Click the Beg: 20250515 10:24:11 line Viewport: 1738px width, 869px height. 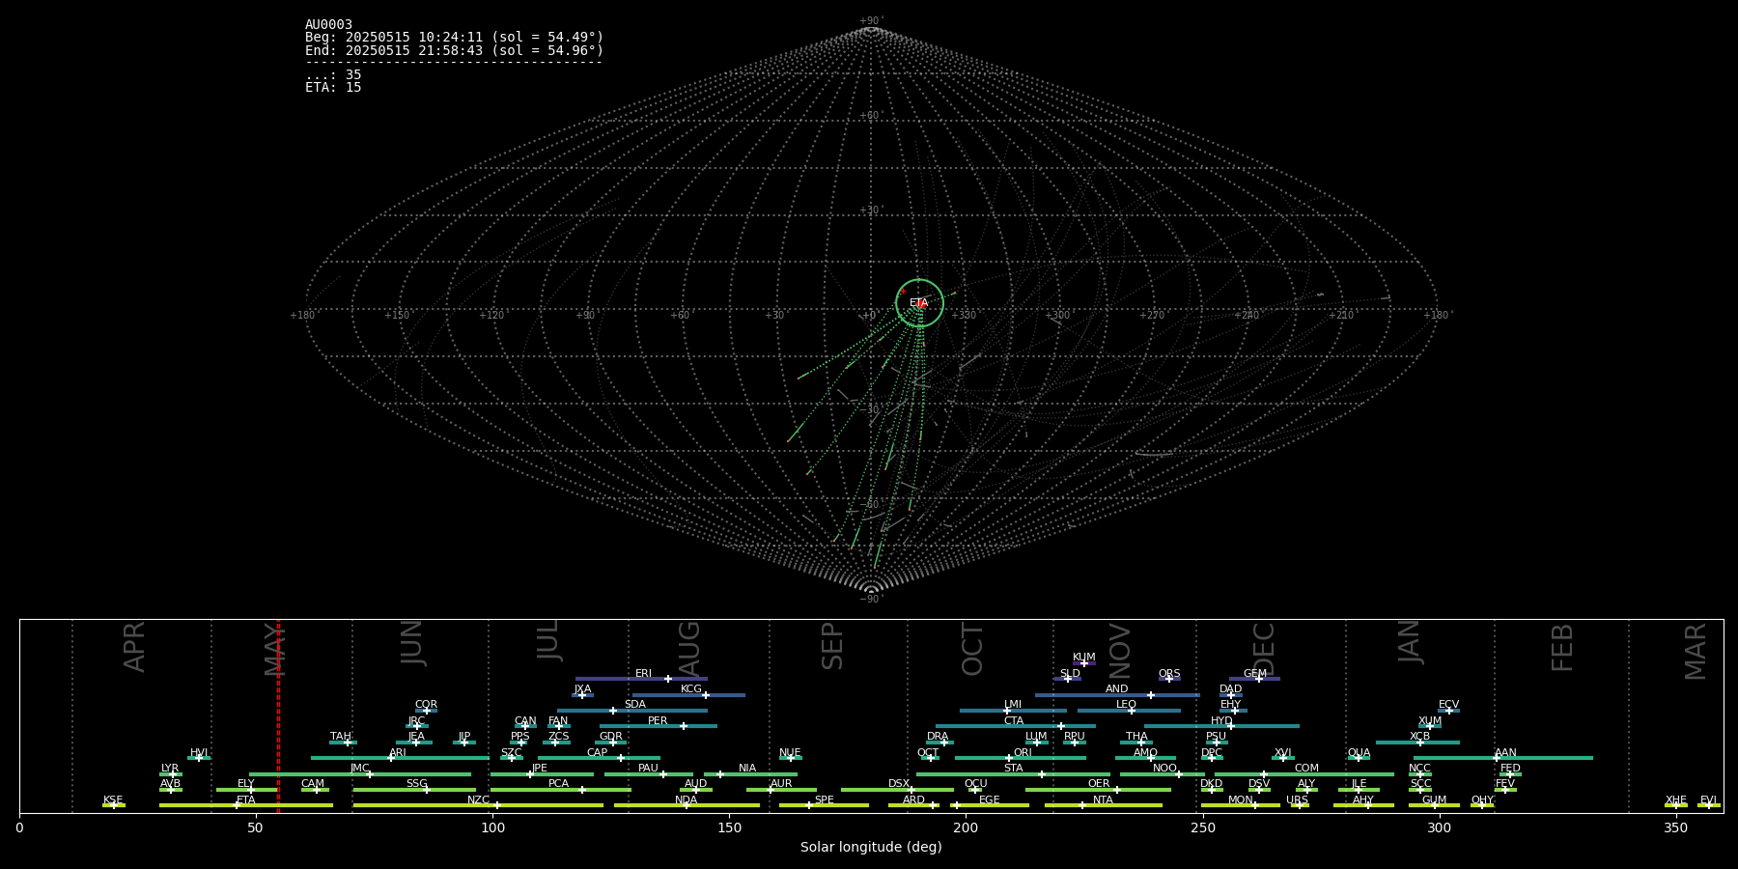coord(454,38)
